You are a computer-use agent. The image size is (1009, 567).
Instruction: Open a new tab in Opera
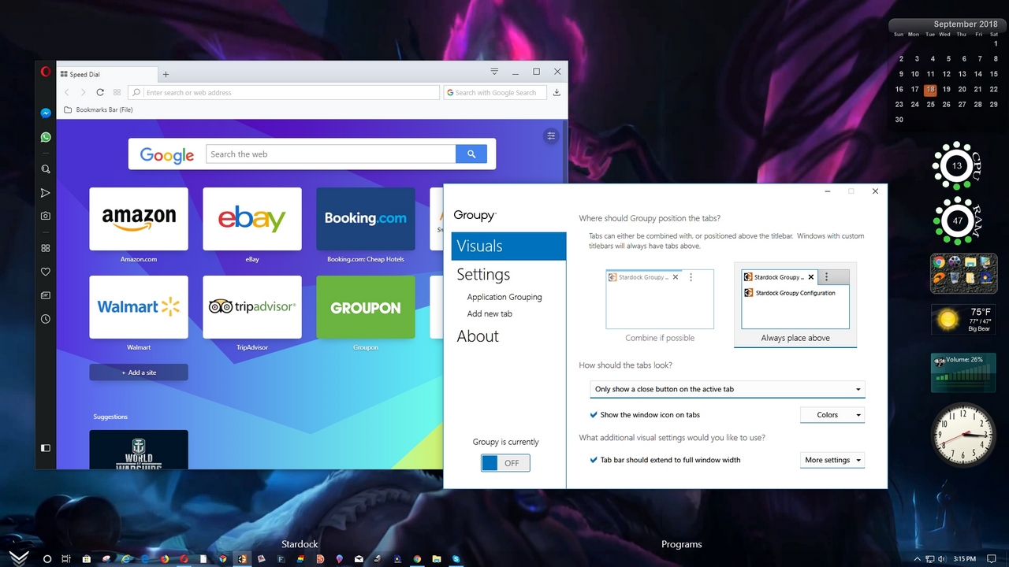[166, 74]
